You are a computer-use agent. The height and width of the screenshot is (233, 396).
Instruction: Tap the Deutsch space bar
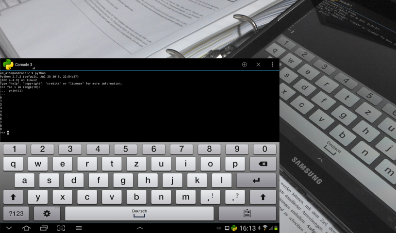139,214
